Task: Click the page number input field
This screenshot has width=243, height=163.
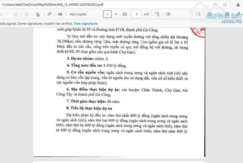Action: (136, 14)
